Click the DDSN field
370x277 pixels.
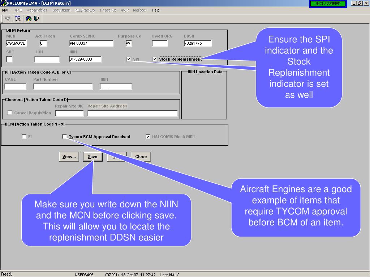pos(198,43)
